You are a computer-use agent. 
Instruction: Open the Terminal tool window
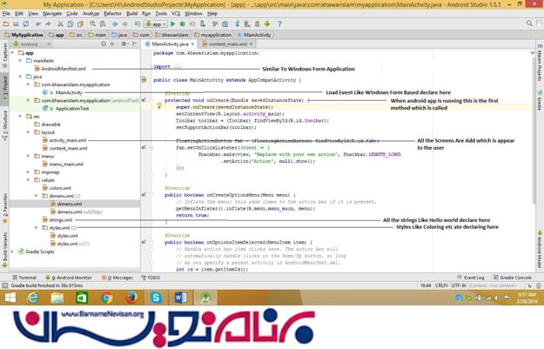pos(26,277)
